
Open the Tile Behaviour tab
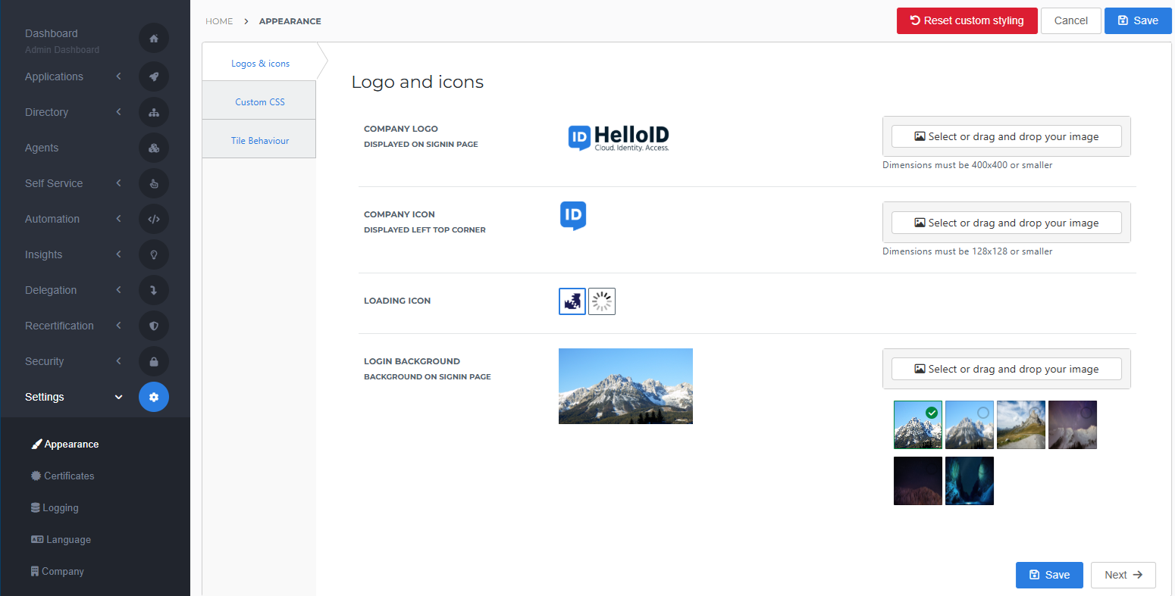pos(259,141)
